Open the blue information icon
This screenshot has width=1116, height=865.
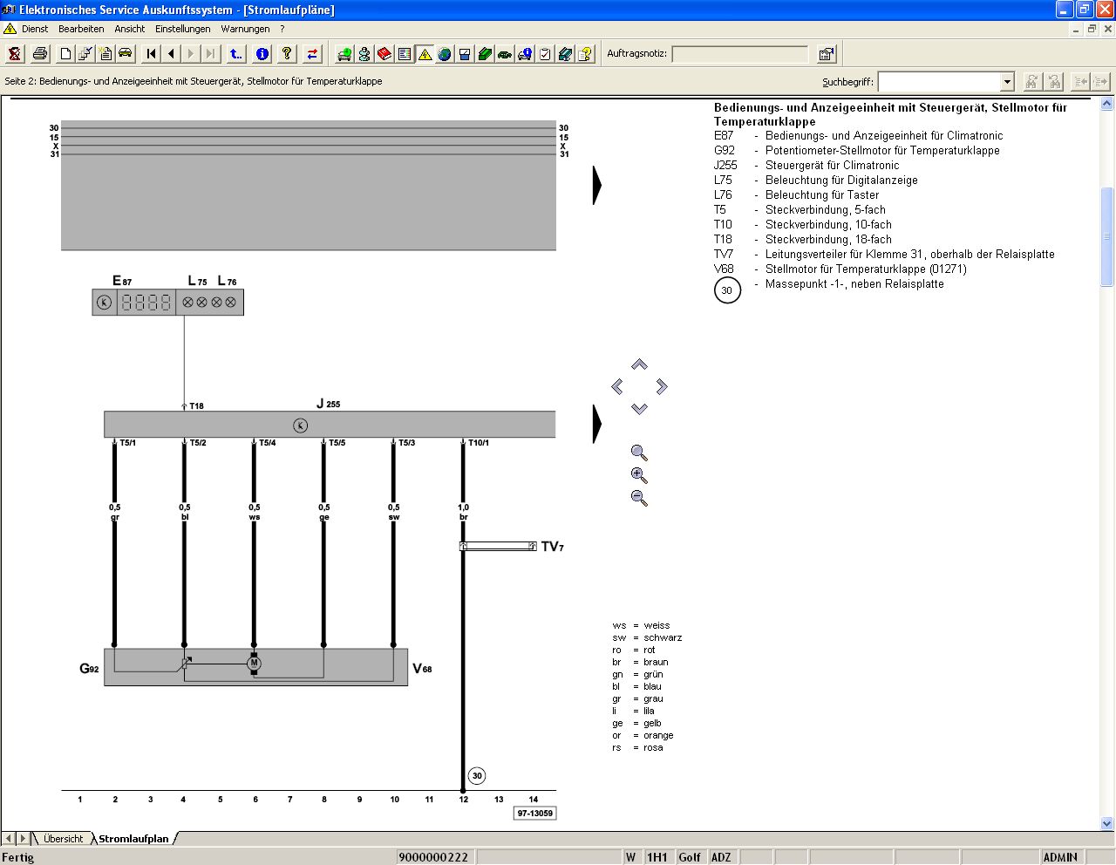point(262,54)
